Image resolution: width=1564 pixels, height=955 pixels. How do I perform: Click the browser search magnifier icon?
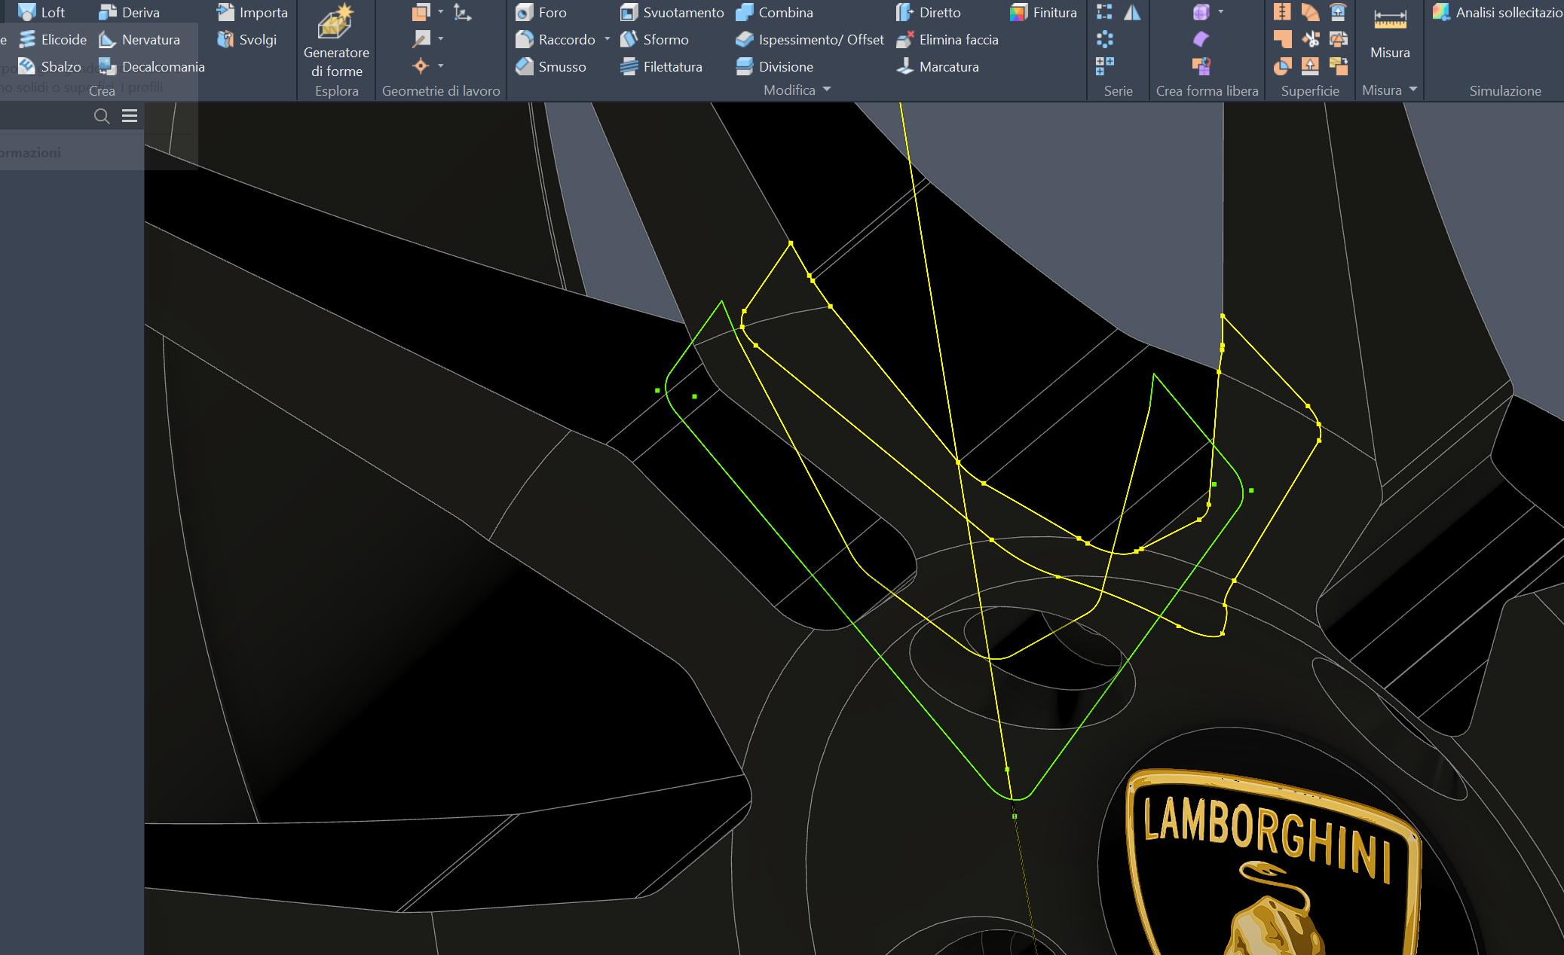click(x=102, y=116)
